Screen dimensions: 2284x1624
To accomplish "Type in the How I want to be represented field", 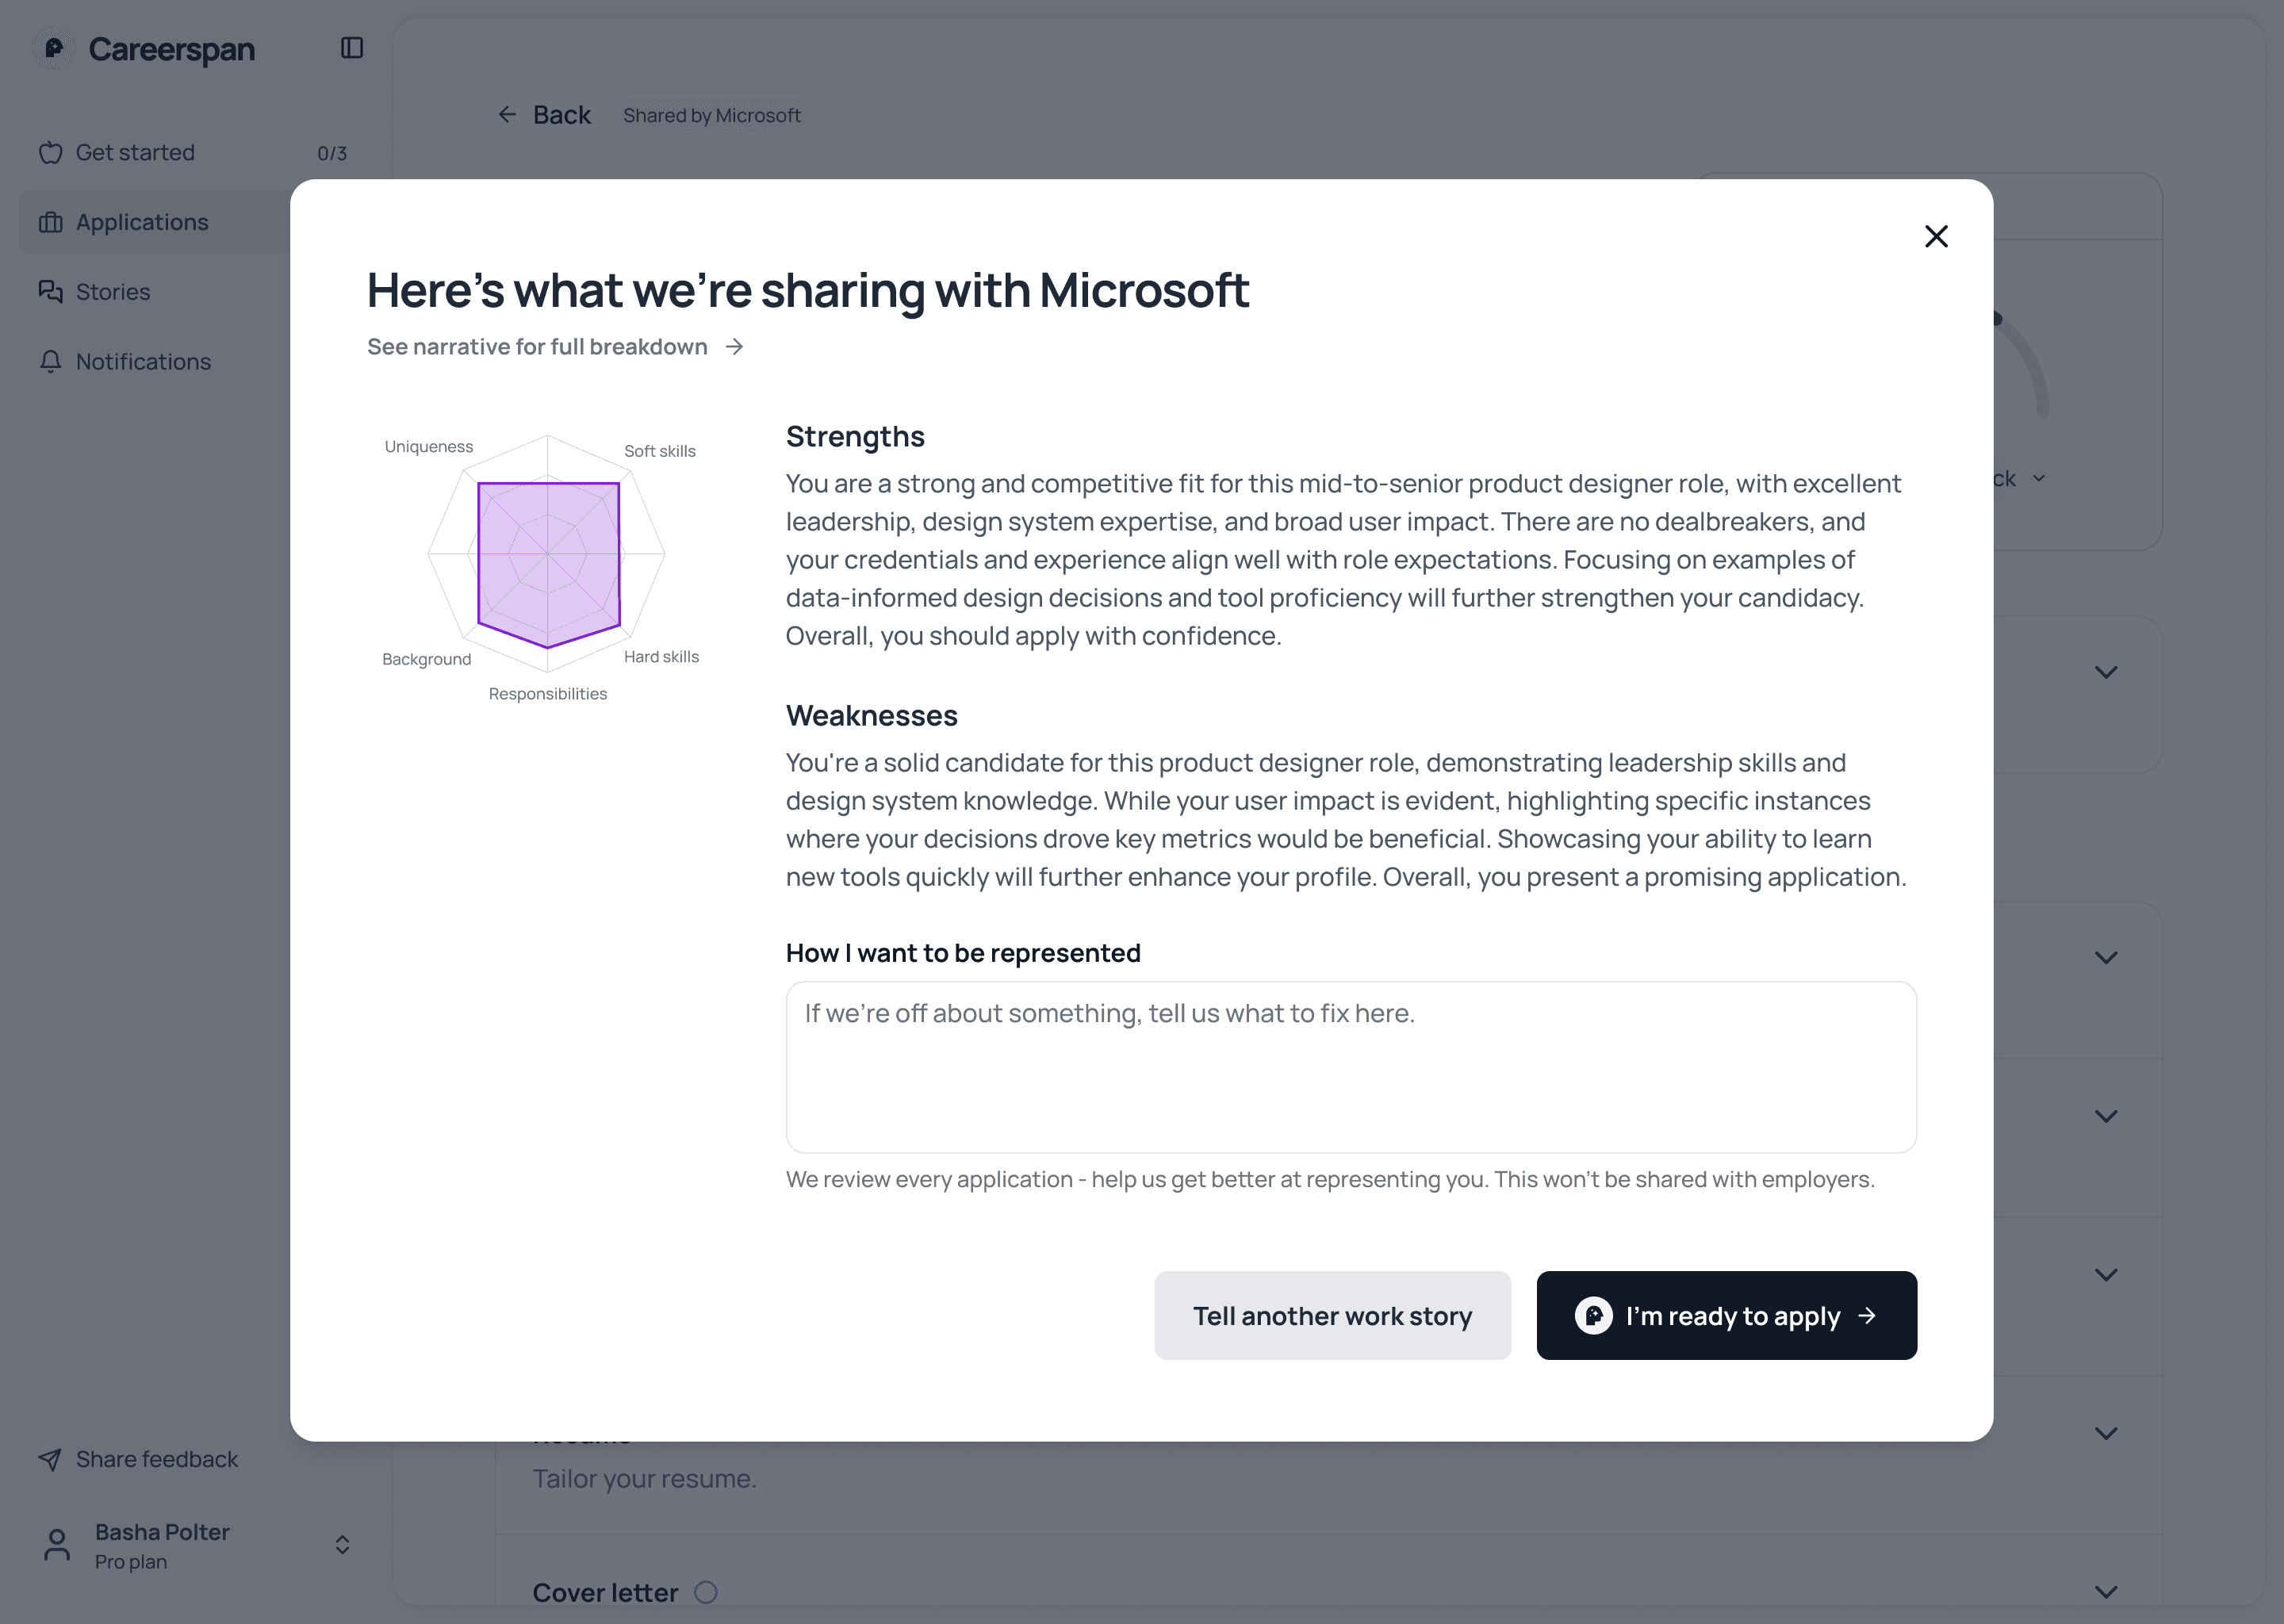I will pos(1350,1067).
